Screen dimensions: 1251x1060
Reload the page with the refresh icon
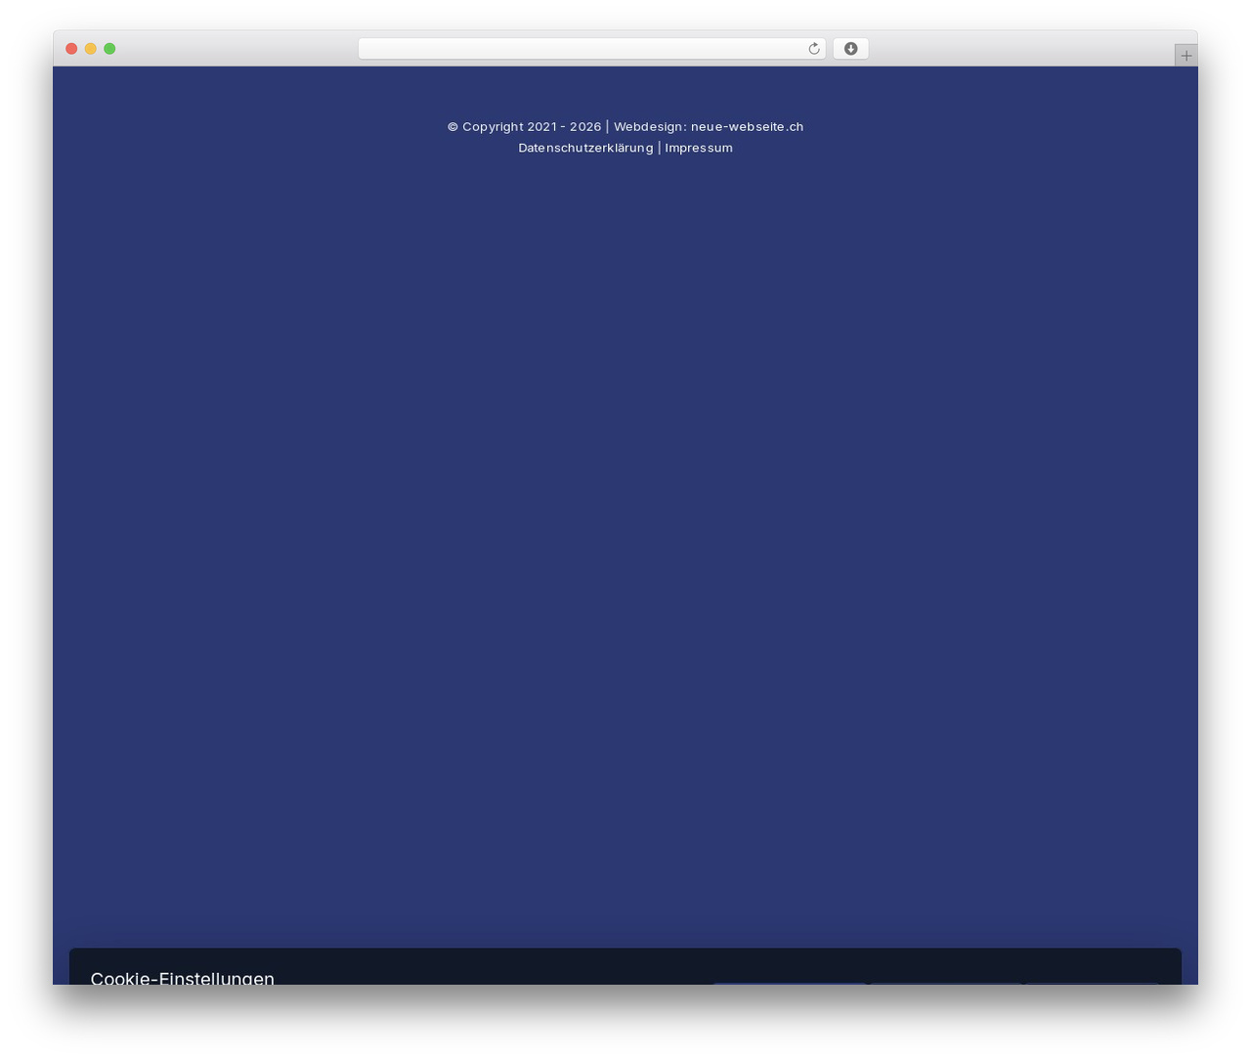813,49
